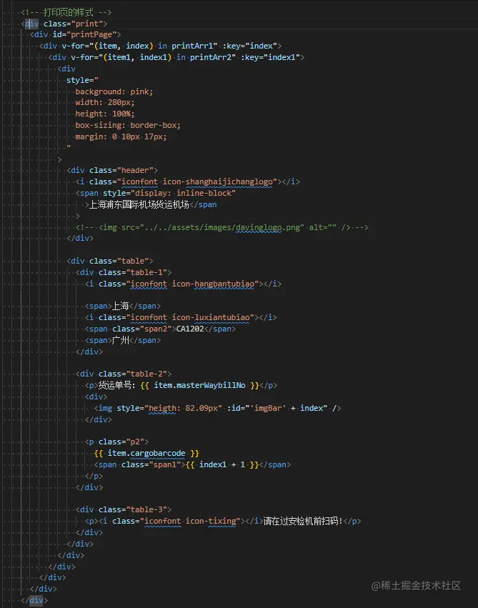The height and width of the screenshot is (608, 478).
Task: Click box-sizing: border-box; line
Action: coord(128,125)
